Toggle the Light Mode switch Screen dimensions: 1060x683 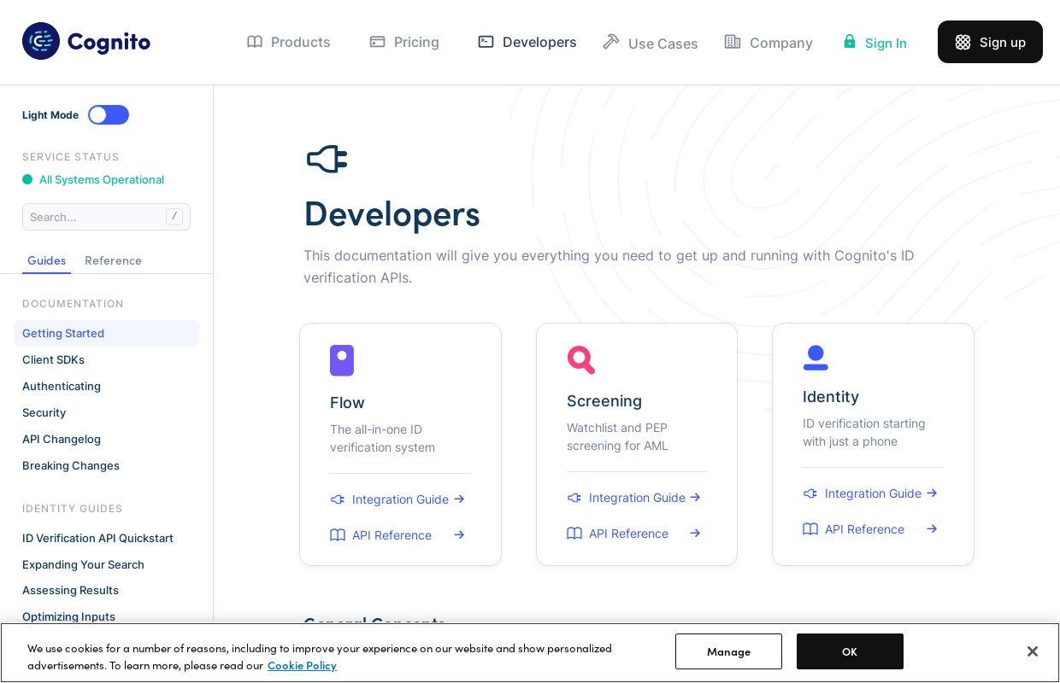click(x=109, y=115)
